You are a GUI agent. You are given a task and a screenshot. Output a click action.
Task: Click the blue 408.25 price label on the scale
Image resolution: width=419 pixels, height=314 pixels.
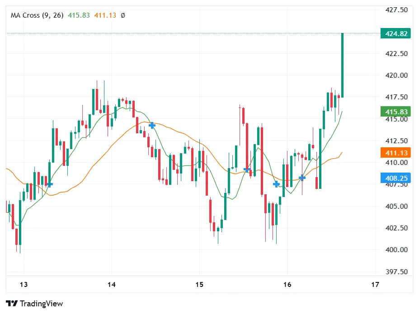pyautogui.click(x=395, y=178)
